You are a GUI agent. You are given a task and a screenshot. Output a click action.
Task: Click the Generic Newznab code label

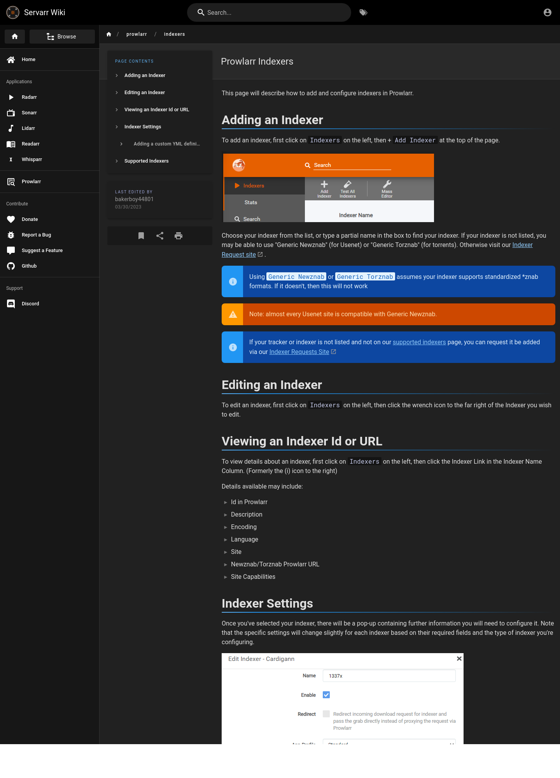point(296,277)
